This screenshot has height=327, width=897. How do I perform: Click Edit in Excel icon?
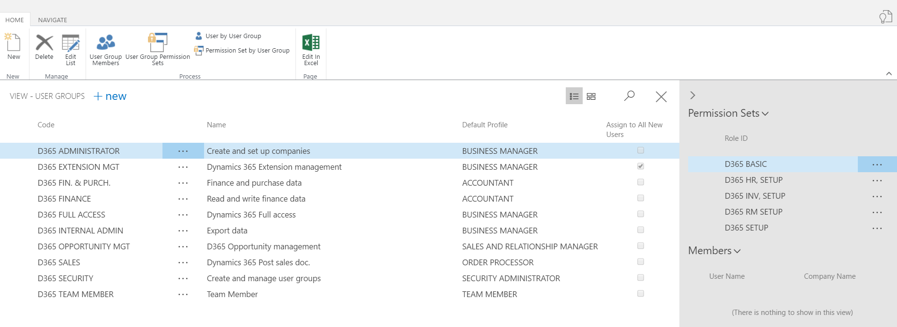point(311,49)
